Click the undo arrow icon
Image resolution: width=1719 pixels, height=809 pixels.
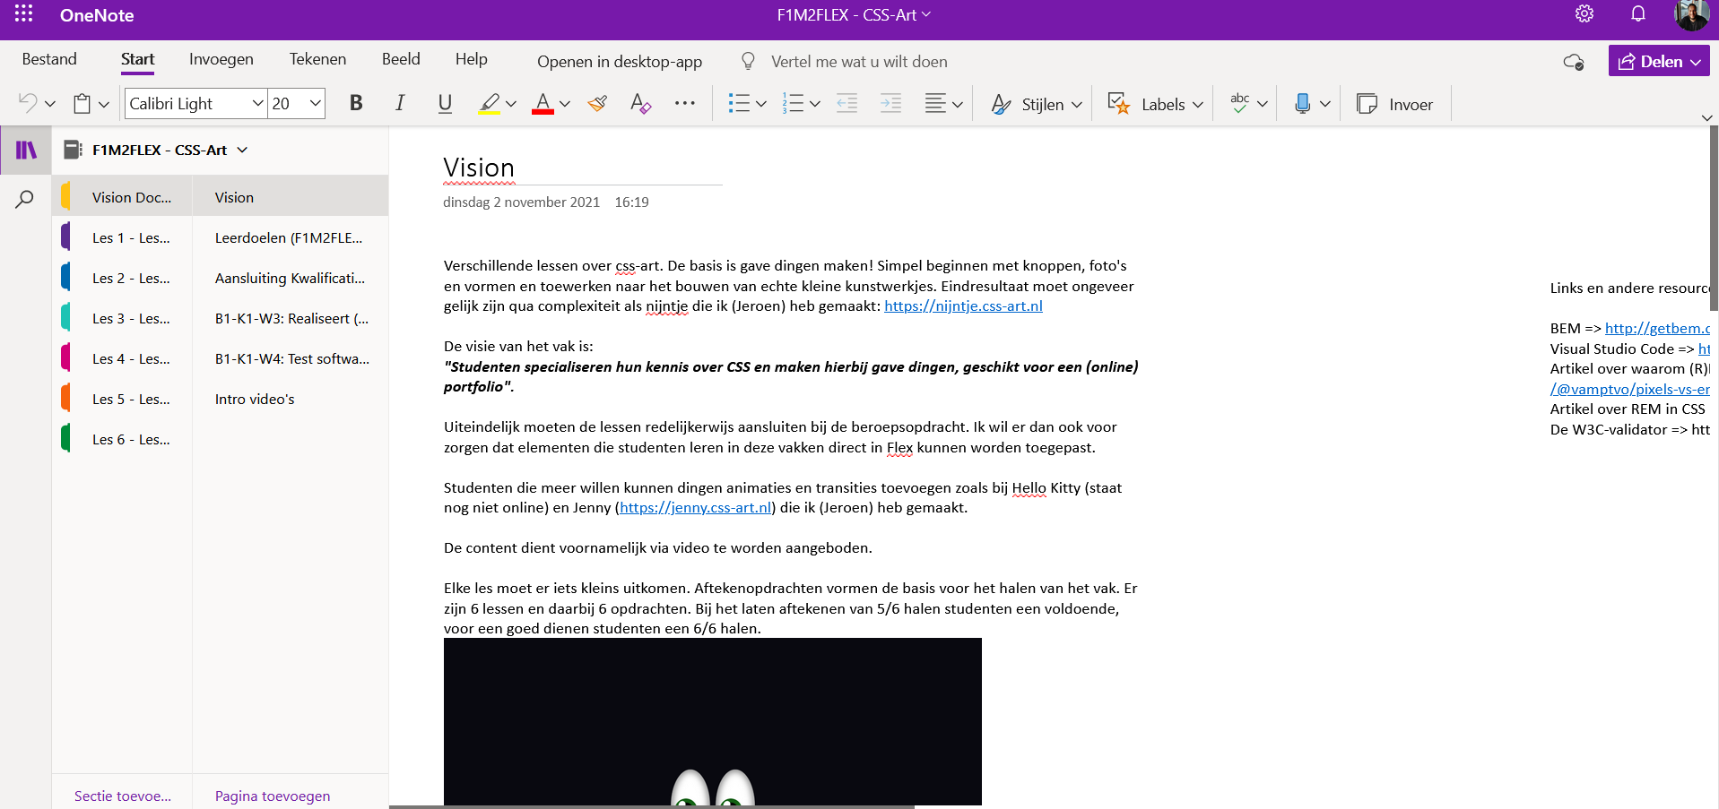(x=28, y=104)
